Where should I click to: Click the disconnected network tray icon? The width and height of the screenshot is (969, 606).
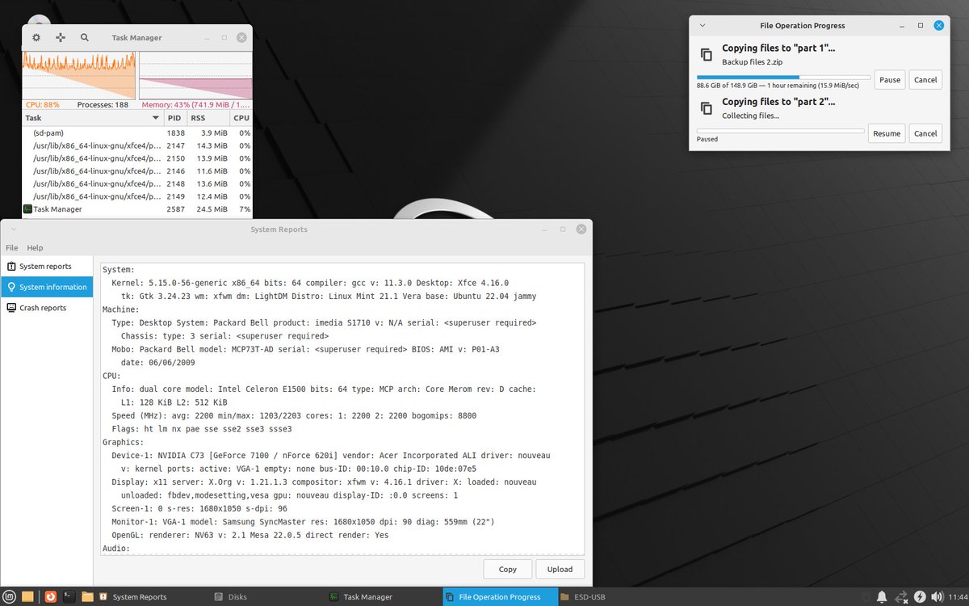[x=901, y=596]
